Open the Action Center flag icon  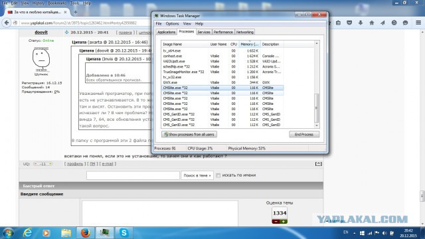click(377, 233)
